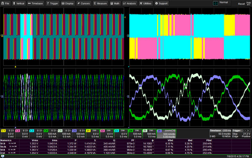Open the Cursors menu

(84, 3)
